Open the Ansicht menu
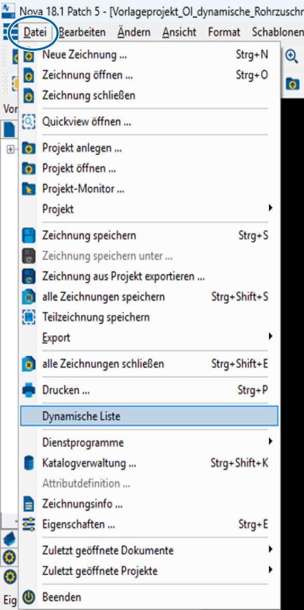304x610 pixels. pyautogui.click(x=179, y=32)
